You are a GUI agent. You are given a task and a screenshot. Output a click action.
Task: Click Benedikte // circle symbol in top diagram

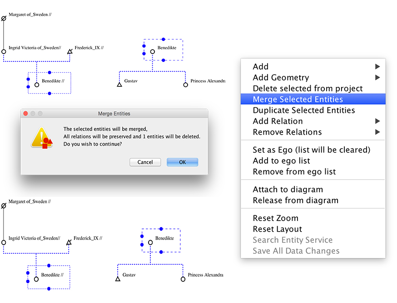[x=37, y=85]
